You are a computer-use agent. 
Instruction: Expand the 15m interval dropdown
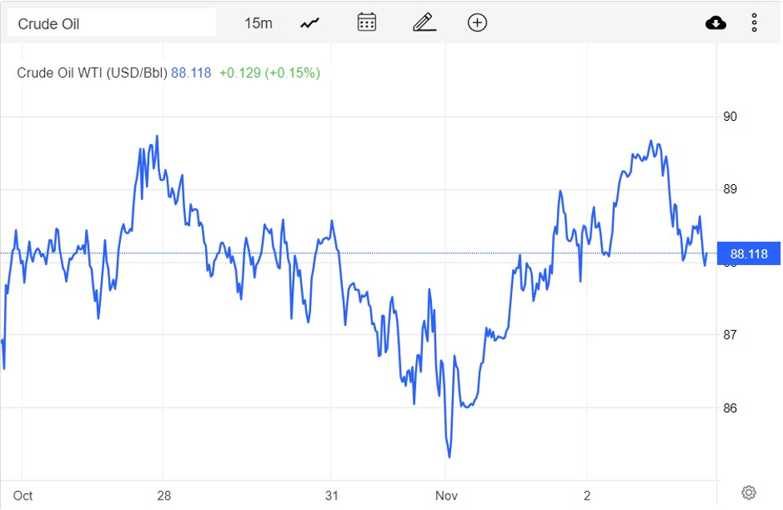[x=258, y=23]
